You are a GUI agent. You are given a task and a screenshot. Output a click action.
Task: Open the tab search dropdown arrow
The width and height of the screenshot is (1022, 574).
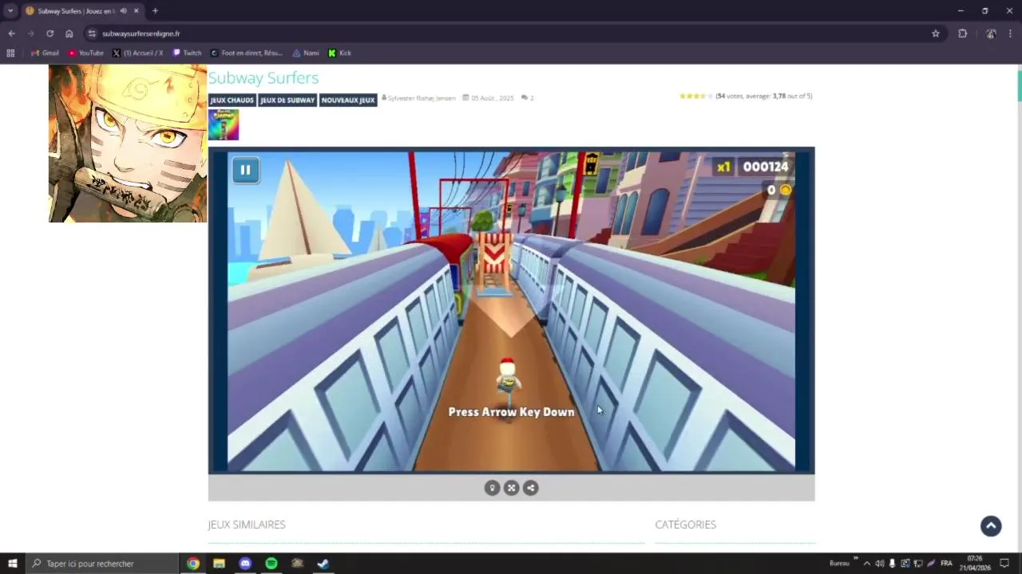tap(10, 10)
